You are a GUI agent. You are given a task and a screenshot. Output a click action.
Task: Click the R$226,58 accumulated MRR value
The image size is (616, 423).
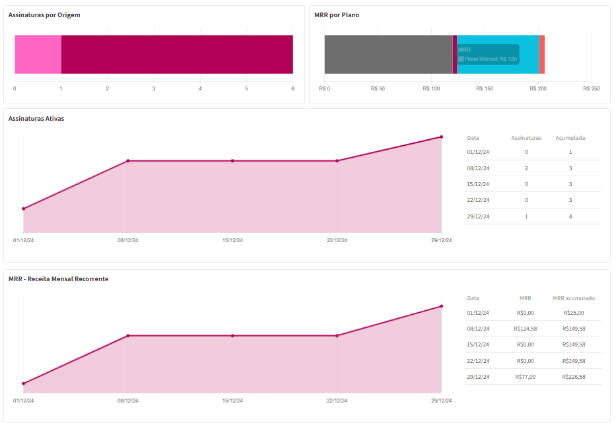(574, 377)
